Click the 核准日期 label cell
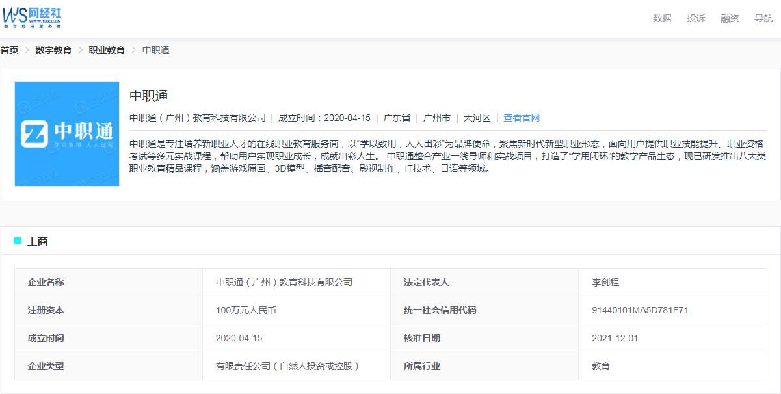Viewport: 781px width, 394px height. 484,338
